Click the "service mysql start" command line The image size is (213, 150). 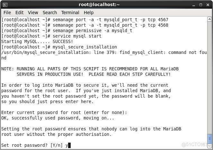77,36
